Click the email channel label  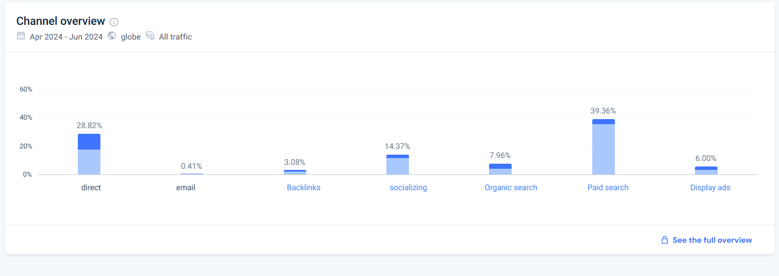pos(186,187)
